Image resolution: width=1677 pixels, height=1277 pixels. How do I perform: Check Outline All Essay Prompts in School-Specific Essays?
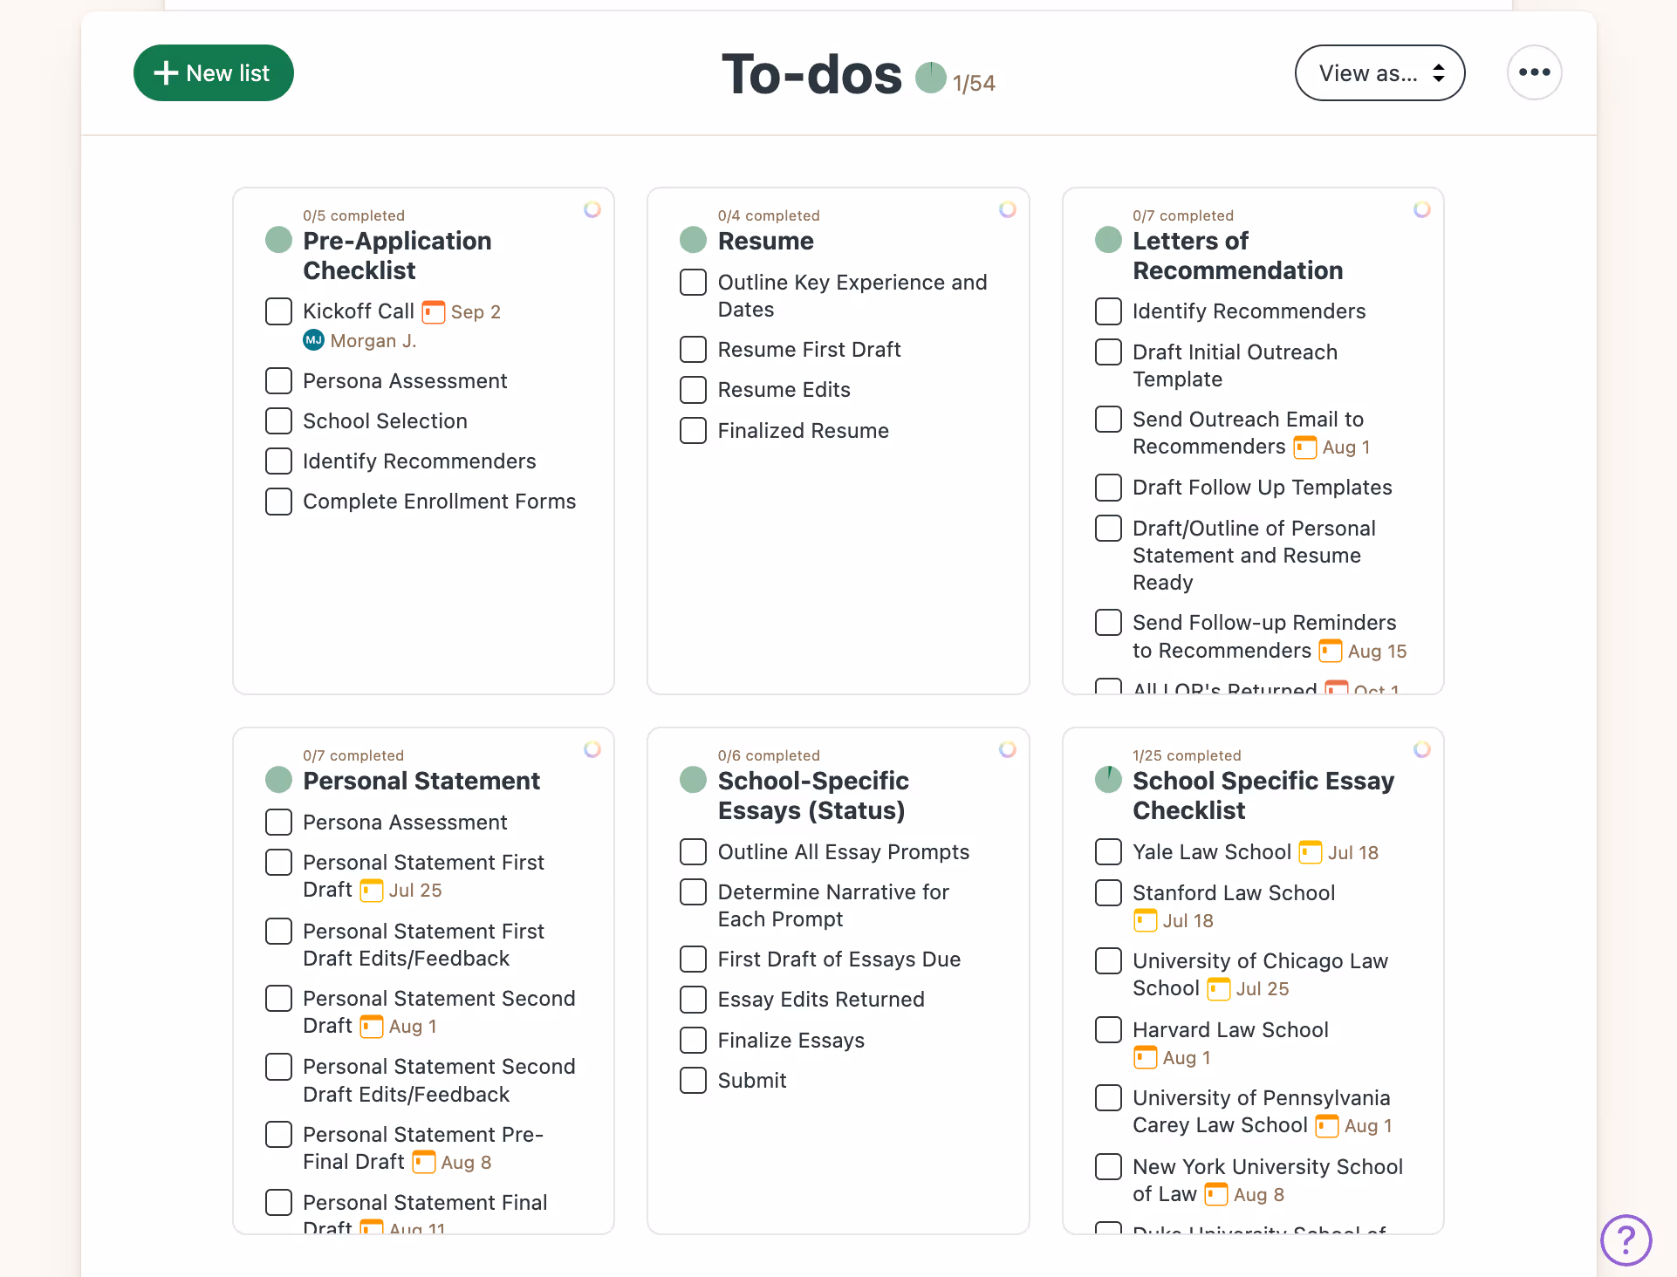(x=692, y=851)
